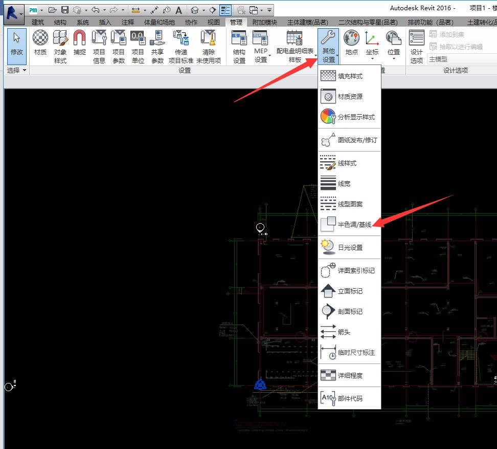Click the 地点 (Location) globe icon
This screenshot has height=449, width=497.
351,43
